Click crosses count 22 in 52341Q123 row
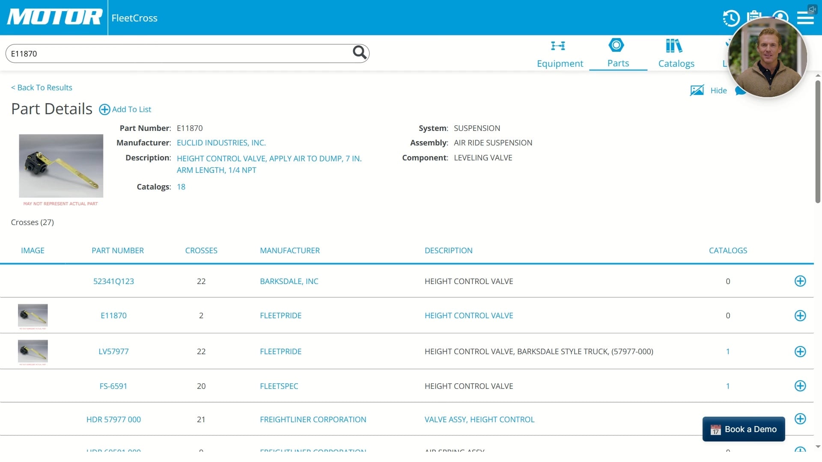This screenshot has height=462, width=822. click(x=201, y=281)
